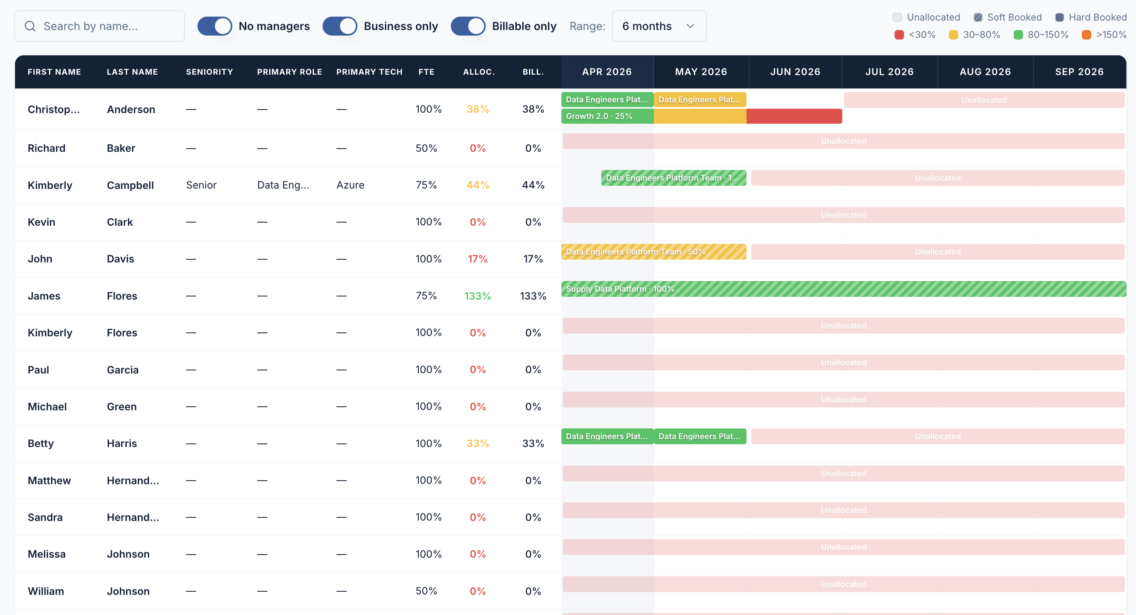The height and width of the screenshot is (615, 1136).
Task: Sort by First Name column header
Action: (x=54, y=72)
